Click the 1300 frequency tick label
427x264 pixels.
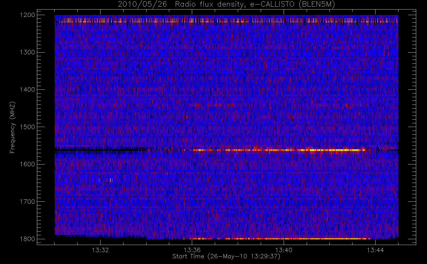click(x=27, y=52)
